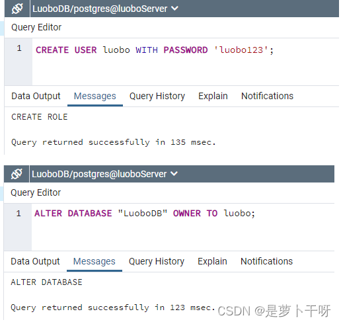Click the PASSWORD keyword in the upper query
The height and width of the screenshot is (324, 341).
click(x=186, y=50)
